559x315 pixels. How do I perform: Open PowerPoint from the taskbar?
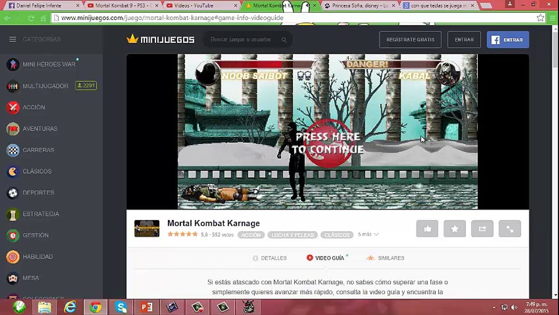[x=146, y=307]
